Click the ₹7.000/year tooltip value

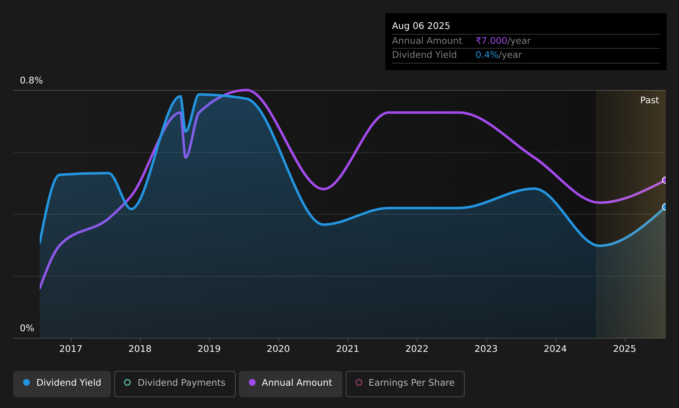coord(503,41)
